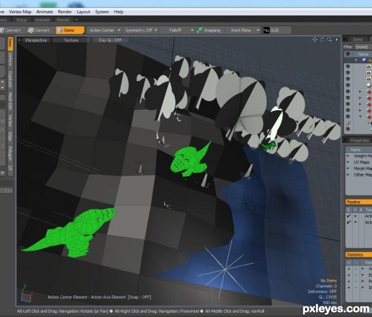Screen dimensions: 372x317
Task: Click the white sphere item icon
Action: [369, 85]
